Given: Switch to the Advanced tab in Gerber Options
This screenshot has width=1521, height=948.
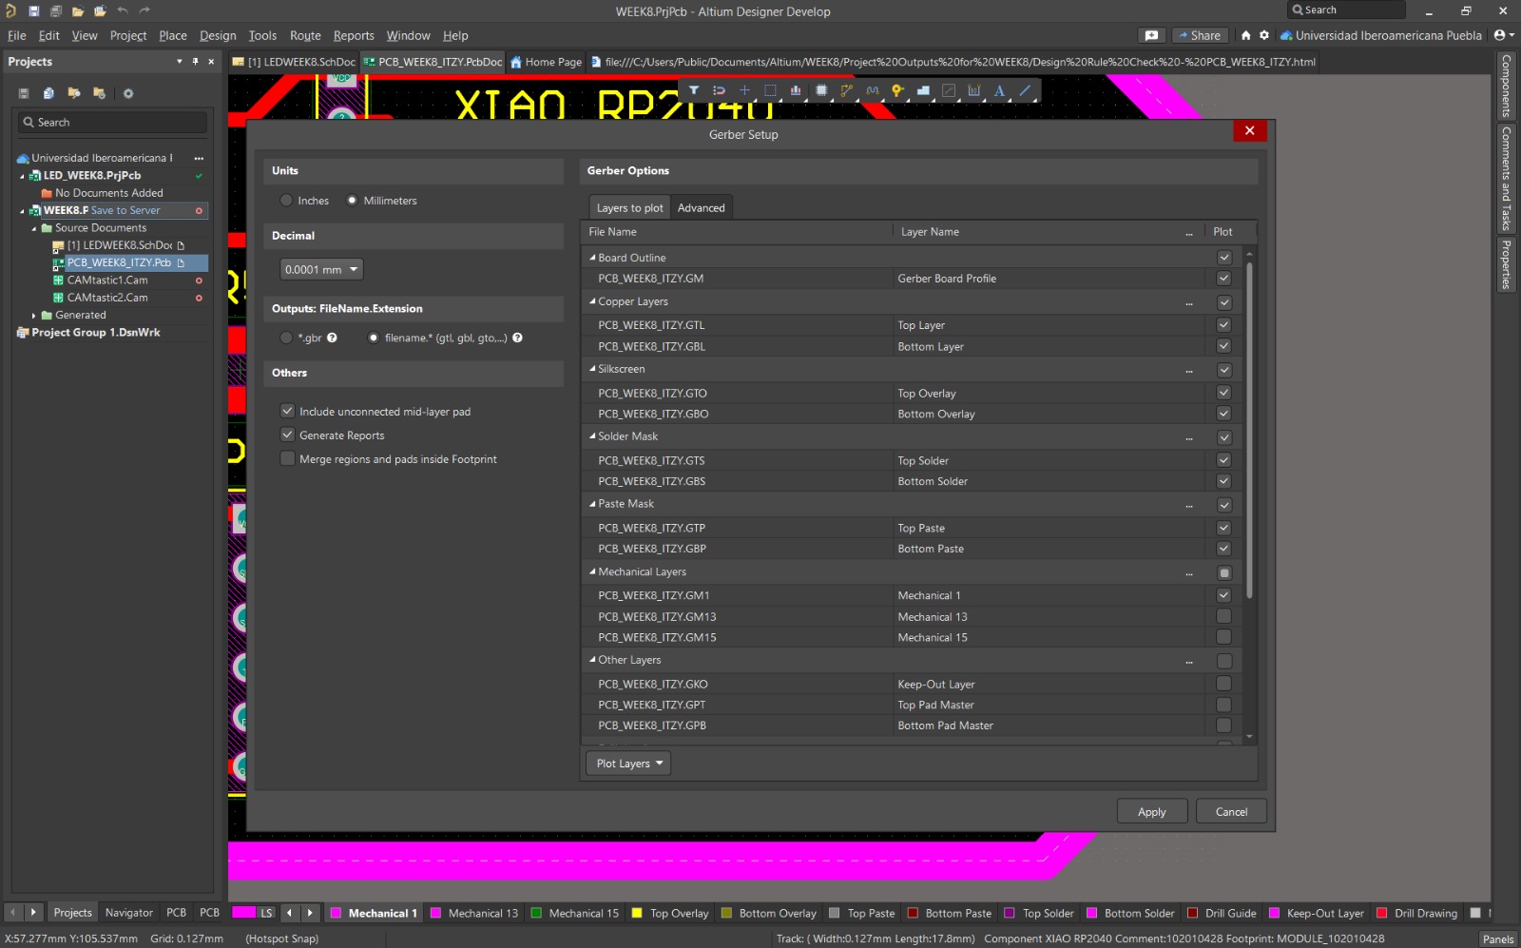Looking at the screenshot, I should 702,208.
